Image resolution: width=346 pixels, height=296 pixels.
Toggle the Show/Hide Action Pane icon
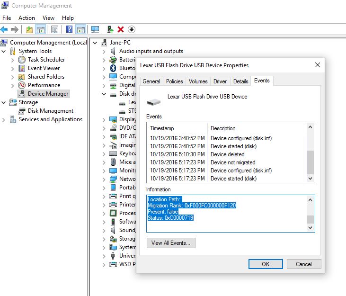tap(81, 29)
